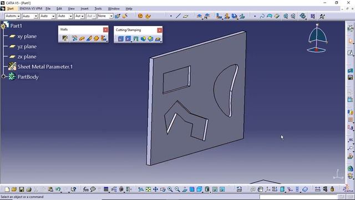This screenshot has height=200, width=355.
Task: Open the Window menu
Action: 114,9
